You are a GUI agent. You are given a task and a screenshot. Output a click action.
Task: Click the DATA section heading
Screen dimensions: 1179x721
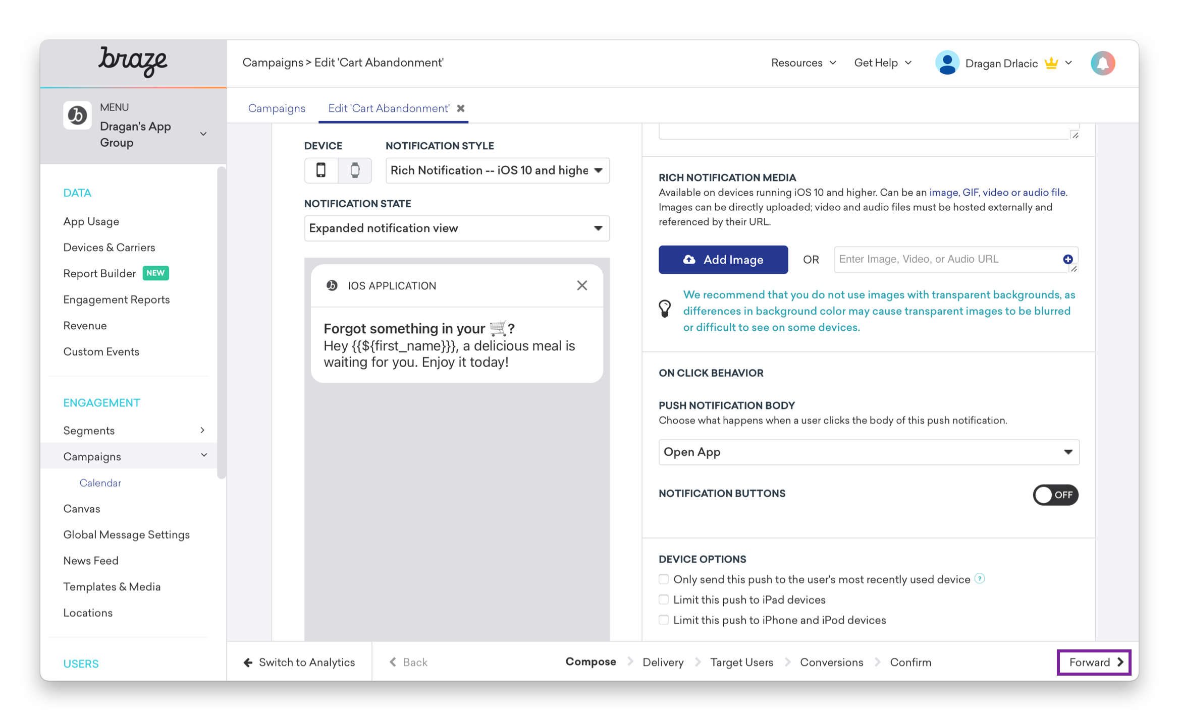pos(77,193)
